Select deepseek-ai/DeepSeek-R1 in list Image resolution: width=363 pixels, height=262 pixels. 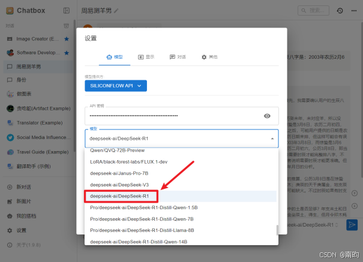pyautogui.click(x=181, y=196)
